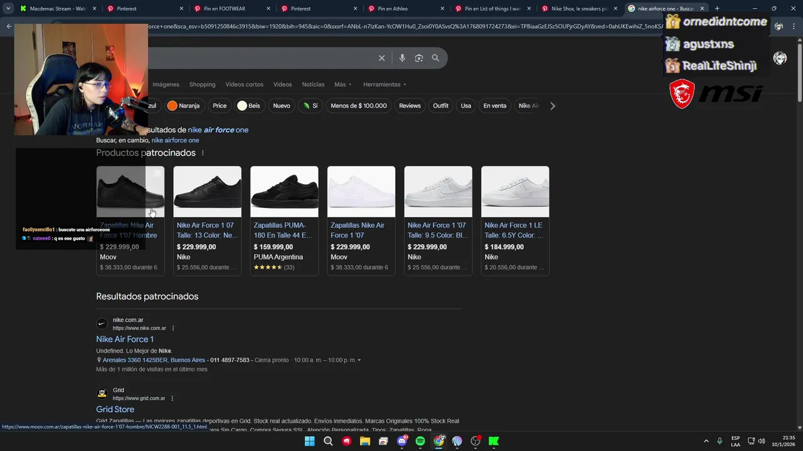Open the ESP LAA language switcher
803x451 pixels.
[x=735, y=441]
